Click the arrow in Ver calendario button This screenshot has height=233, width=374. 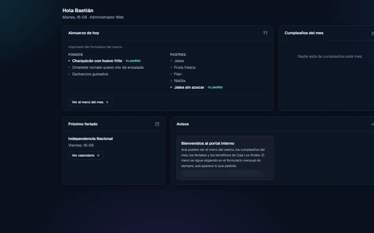(x=98, y=155)
